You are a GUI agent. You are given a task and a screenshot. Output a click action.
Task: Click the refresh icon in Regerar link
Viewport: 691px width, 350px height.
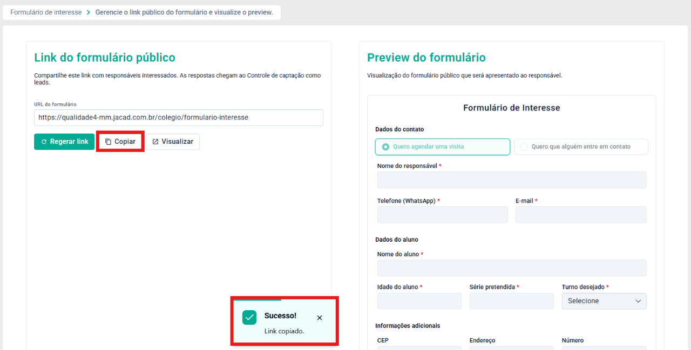44,142
